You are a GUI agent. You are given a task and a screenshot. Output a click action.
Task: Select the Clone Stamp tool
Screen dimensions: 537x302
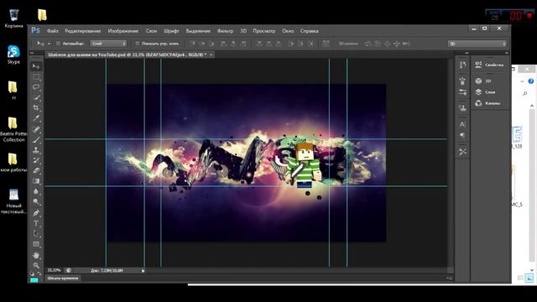(36, 150)
